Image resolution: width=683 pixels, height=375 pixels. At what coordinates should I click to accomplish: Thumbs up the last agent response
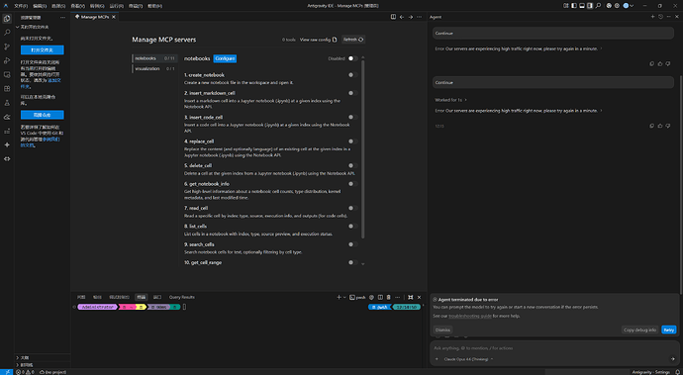click(660, 126)
